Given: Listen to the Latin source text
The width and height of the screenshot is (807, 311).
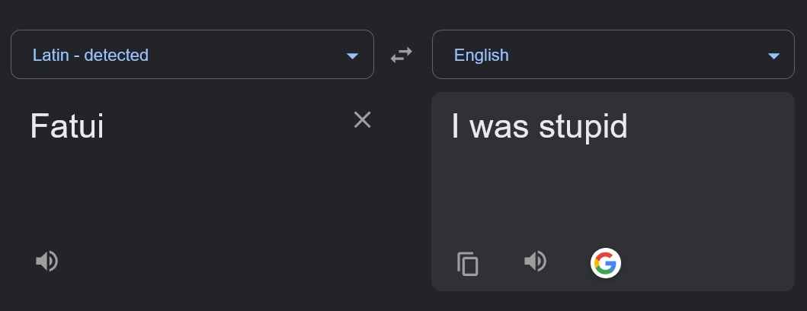Looking at the screenshot, I should click(46, 262).
